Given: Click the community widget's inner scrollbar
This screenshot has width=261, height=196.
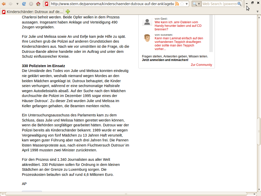Looking at the screenshot, I should [x=211, y=33].
